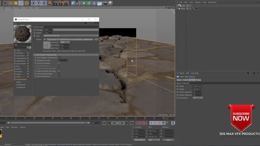Select the Move tool in top toolbar
The width and height of the screenshot is (260, 146).
click(x=10, y=3)
